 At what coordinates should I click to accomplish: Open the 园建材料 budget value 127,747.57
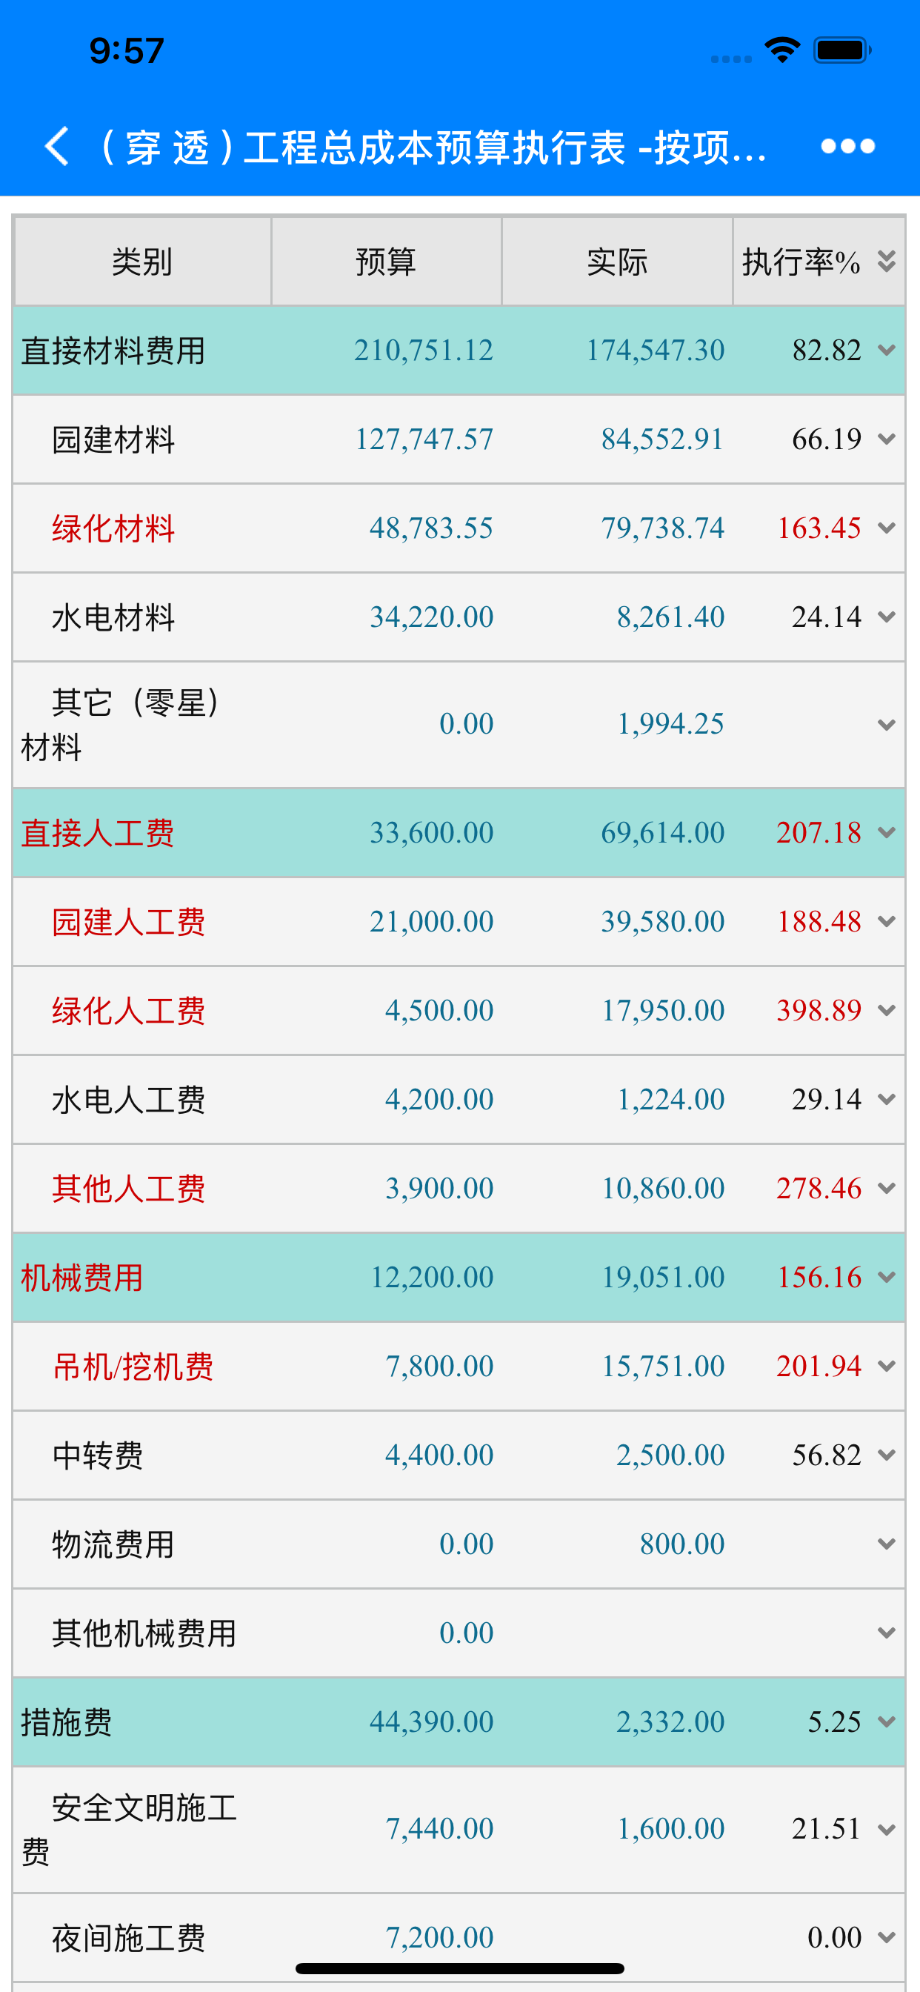424,439
